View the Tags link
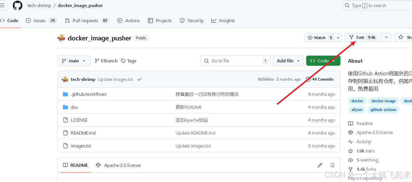 click(x=129, y=61)
